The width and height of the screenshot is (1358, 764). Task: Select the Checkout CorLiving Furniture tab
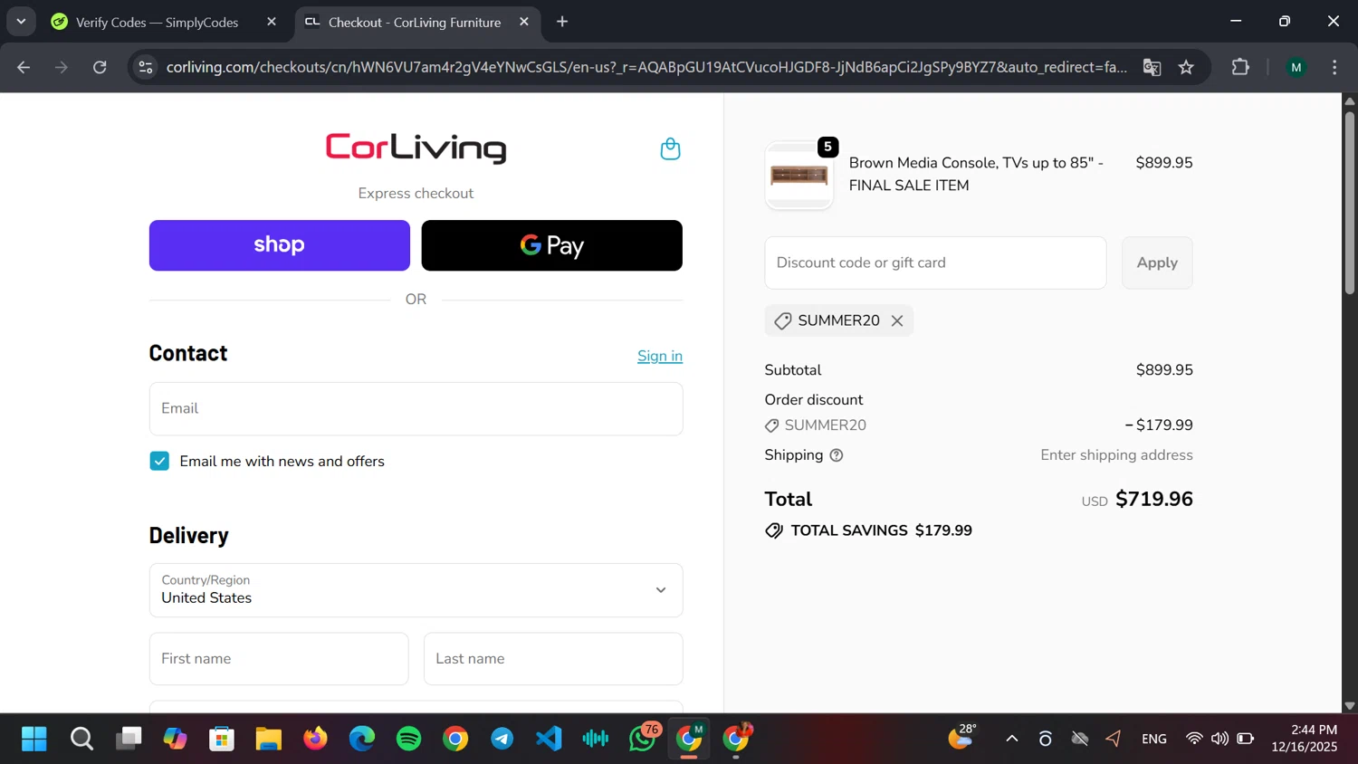click(414, 22)
